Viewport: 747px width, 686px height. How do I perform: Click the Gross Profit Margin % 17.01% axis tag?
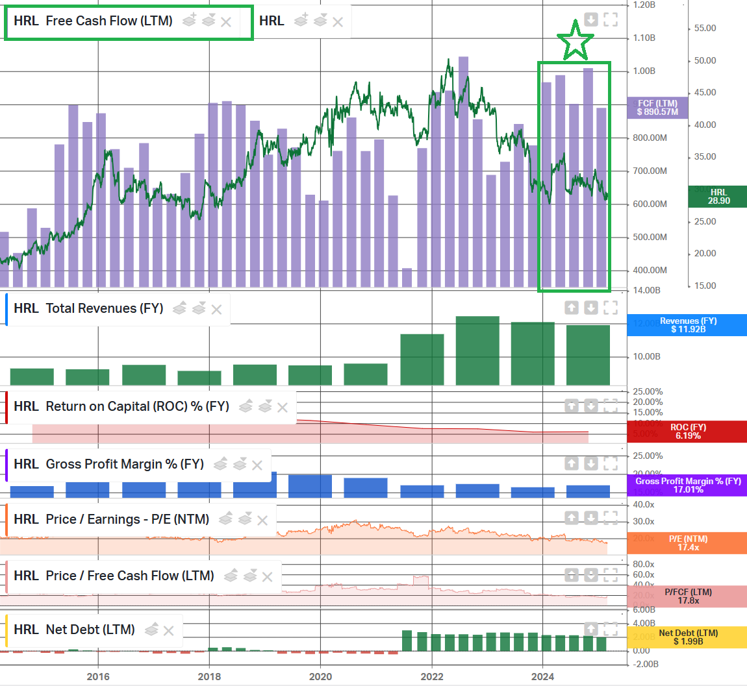[688, 485]
